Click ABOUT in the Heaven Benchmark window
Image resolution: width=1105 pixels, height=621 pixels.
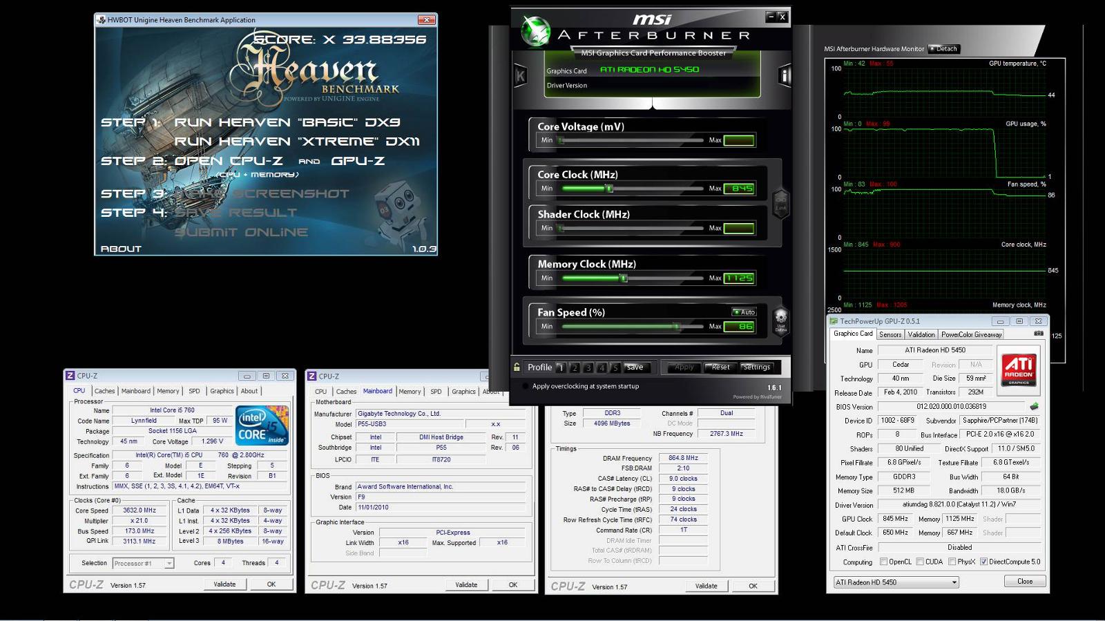coord(121,249)
